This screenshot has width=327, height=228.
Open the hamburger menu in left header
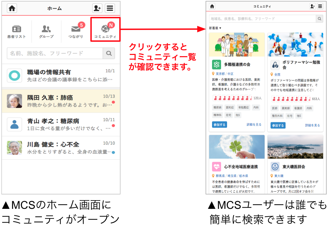(x=110, y=8)
